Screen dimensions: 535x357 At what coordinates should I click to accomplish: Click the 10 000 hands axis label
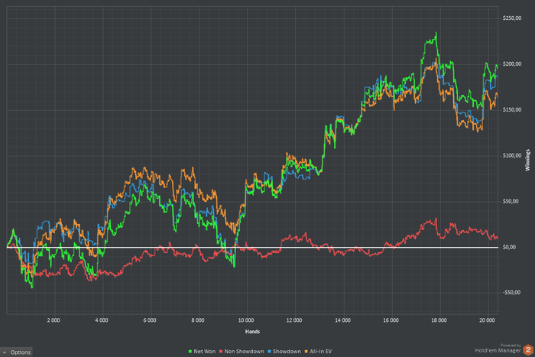(246, 320)
